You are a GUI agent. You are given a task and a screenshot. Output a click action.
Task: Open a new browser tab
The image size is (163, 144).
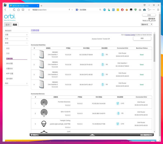tap(41, 6)
